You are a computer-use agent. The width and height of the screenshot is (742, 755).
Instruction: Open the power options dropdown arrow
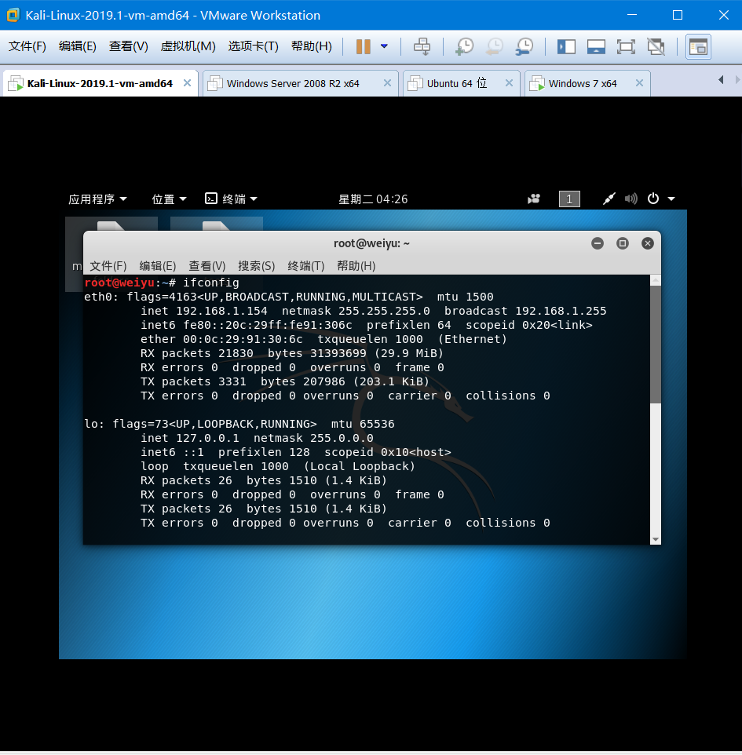384,46
